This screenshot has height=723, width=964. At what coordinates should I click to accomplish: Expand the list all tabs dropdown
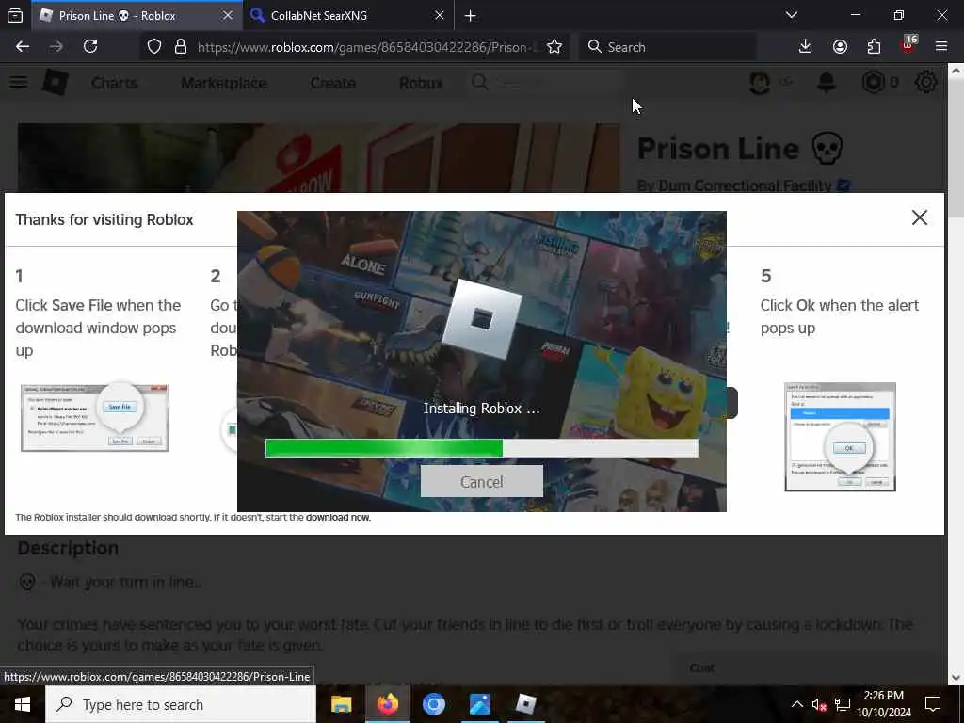pyautogui.click(x=791, y=15)
